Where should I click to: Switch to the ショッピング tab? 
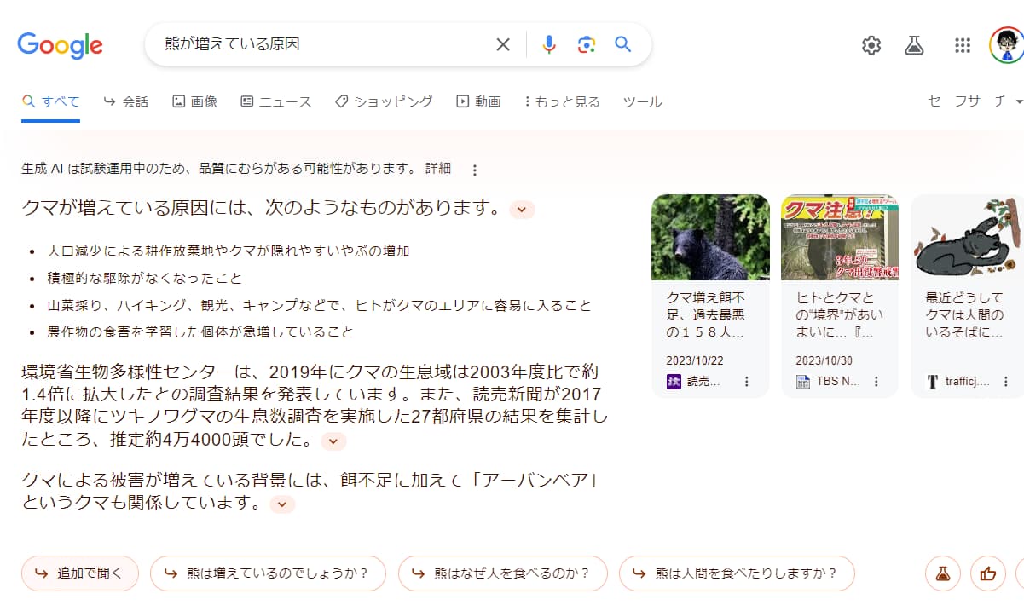click(x=384, y=101)
